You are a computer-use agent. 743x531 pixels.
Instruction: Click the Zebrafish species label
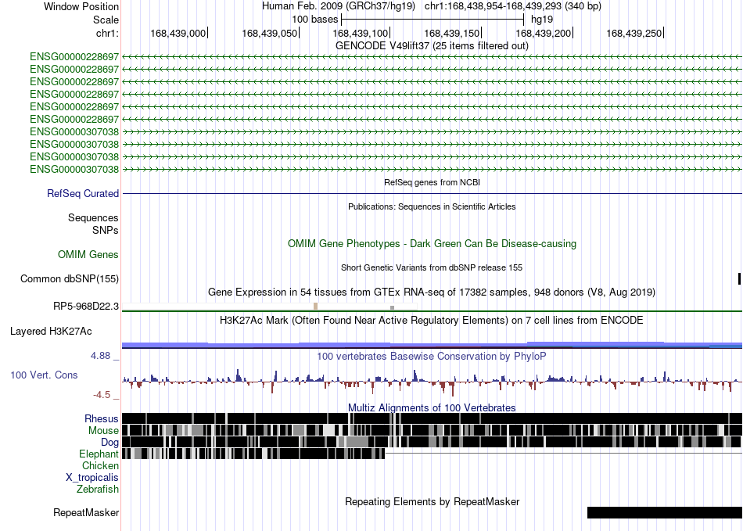[98, 490]
